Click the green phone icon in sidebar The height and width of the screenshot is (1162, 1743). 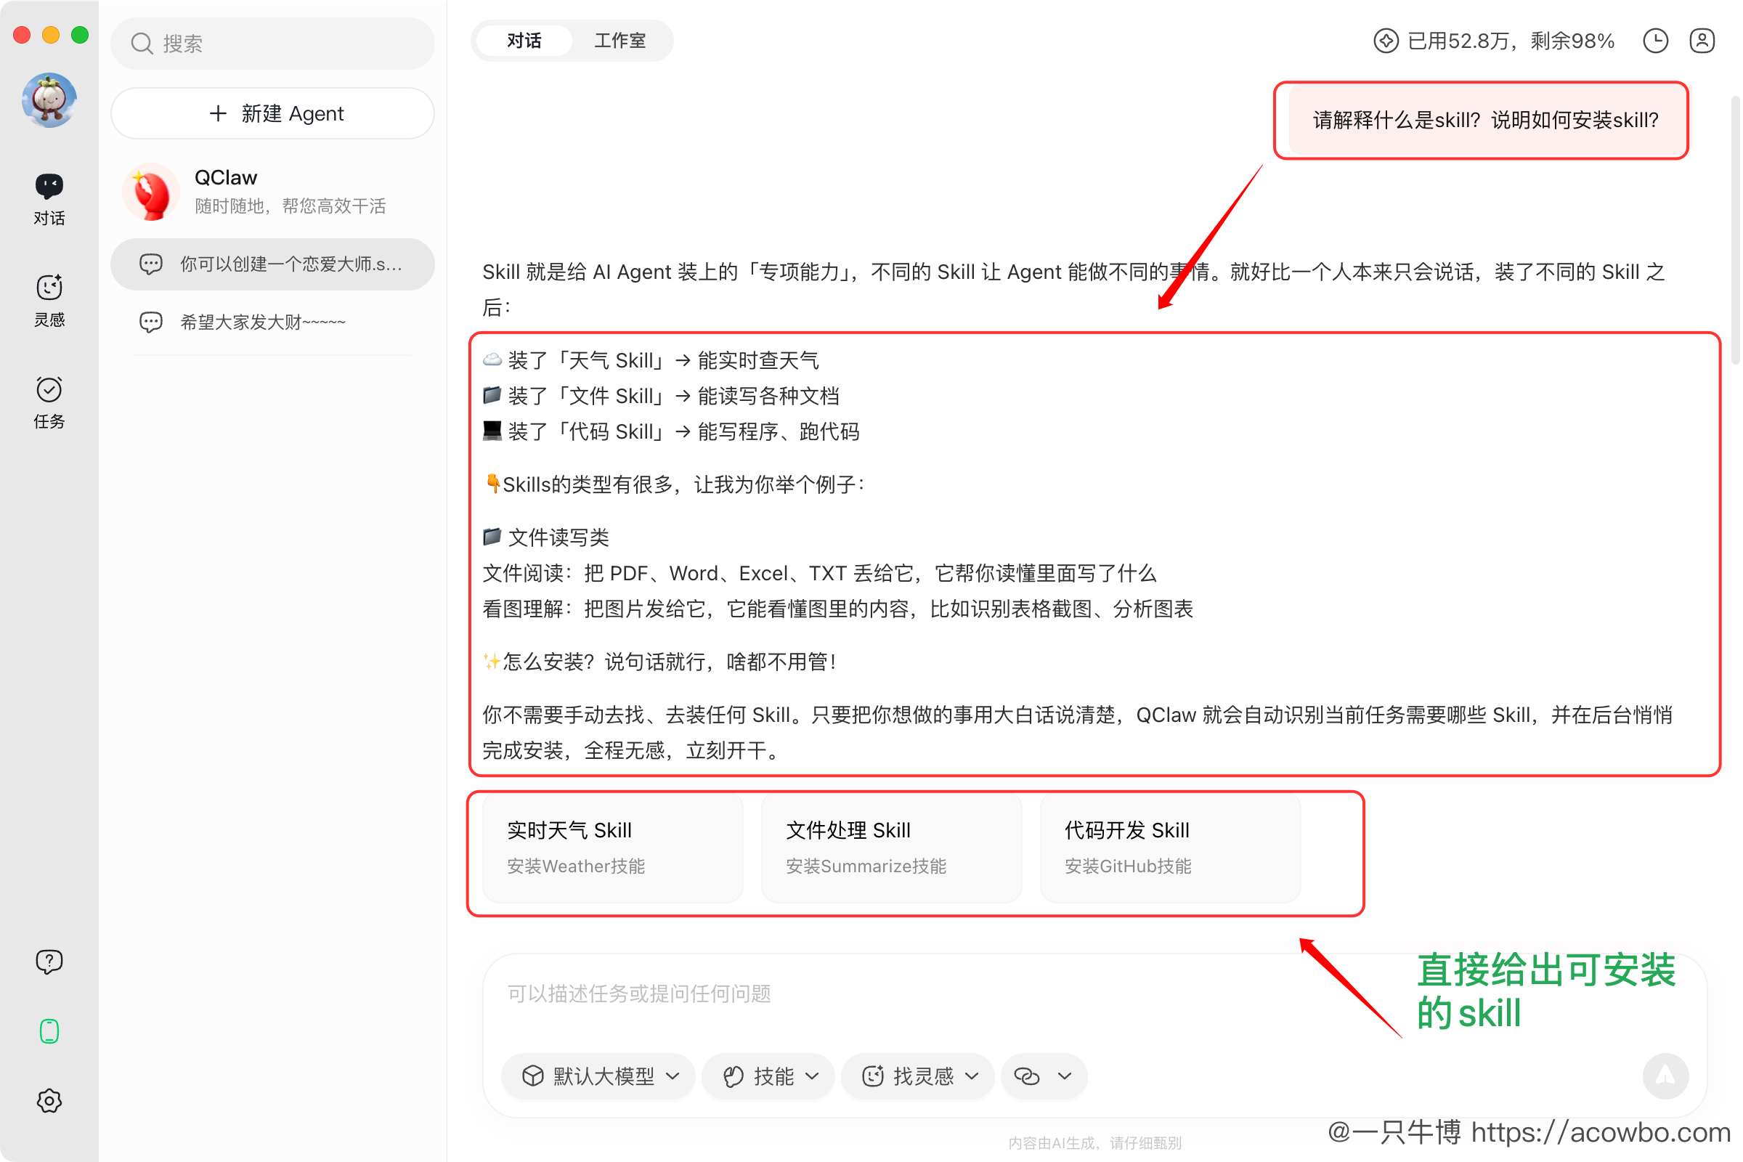(x=49, y=1031)
